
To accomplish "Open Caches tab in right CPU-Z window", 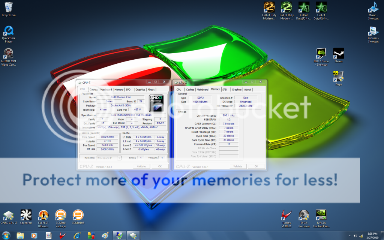I will coord(190,90).
